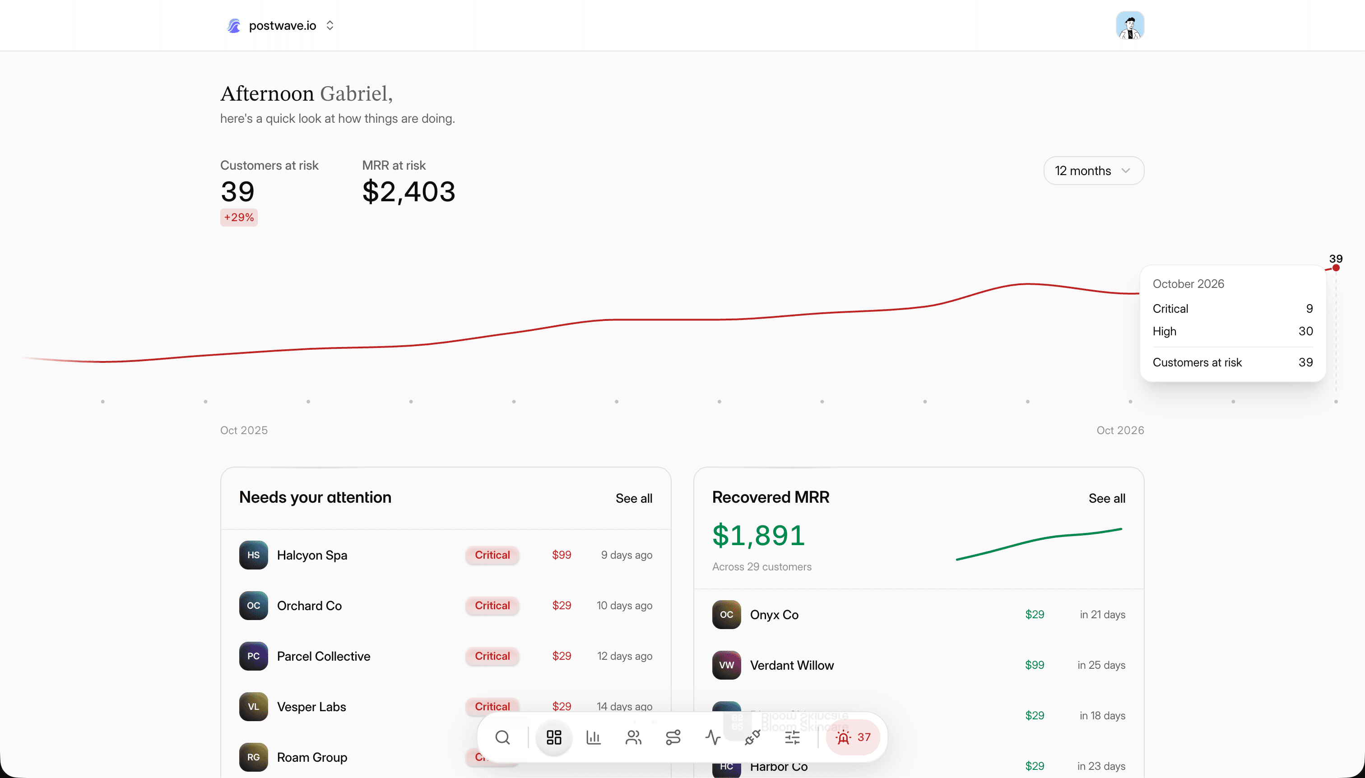This screenshot has height=778, width=1365.
Task: Open the integrations plug icon
Action: (x=752, y=737)
